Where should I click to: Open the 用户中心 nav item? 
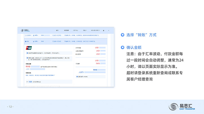pyautogui.click(x=76, y=30)
